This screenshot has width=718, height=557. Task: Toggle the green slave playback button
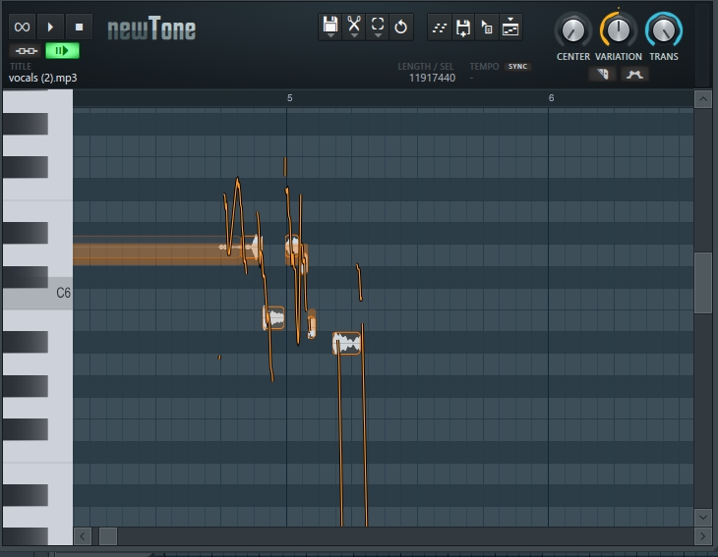click(x=62, y=51)
